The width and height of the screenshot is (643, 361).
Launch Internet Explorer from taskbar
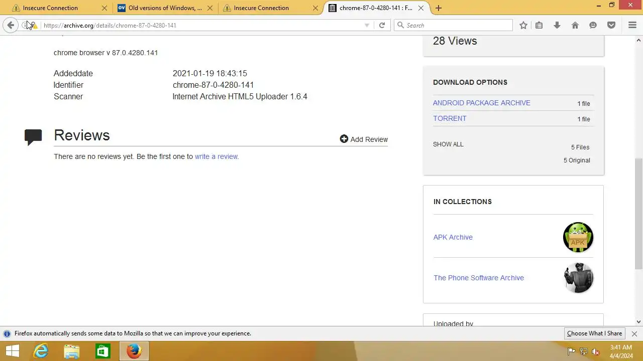click(40, 351)
